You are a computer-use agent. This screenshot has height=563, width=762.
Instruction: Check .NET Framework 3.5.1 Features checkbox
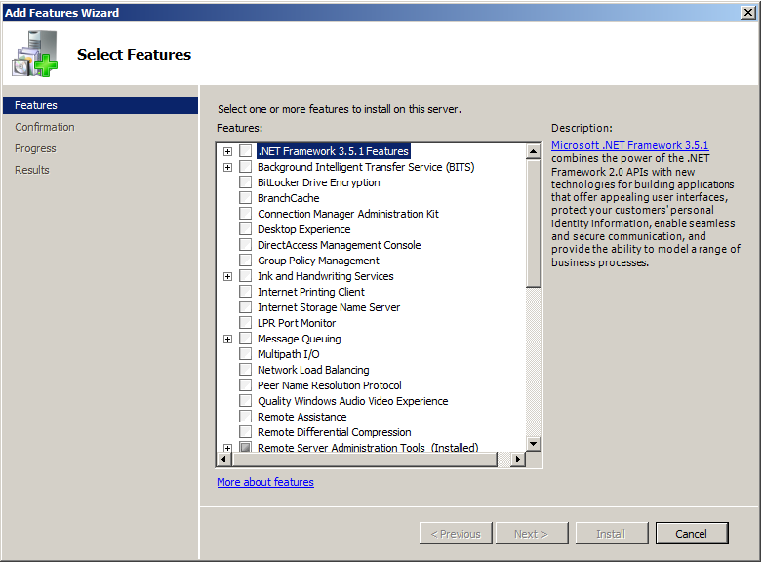click(246, 151)
